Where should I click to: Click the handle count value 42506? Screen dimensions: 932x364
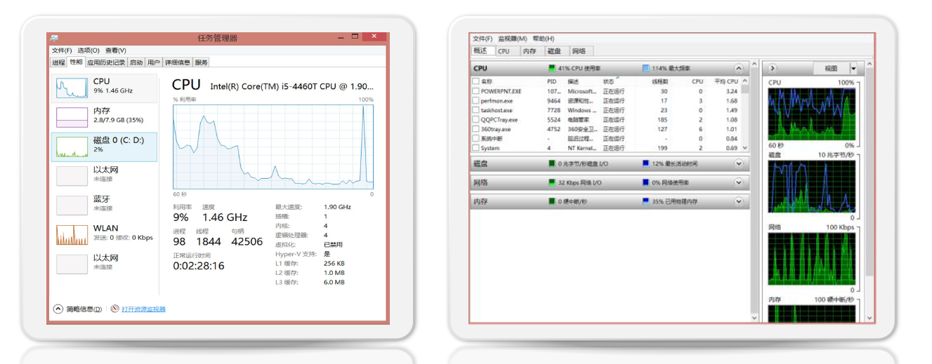[247, 241]
